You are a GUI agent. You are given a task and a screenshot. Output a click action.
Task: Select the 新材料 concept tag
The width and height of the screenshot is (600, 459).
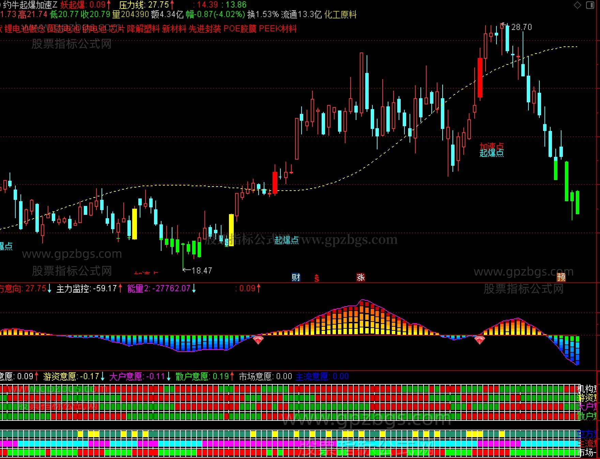point(174,29)
